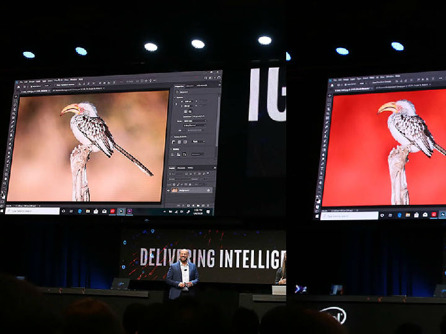Click the Add layer mask icon, left screen
The height and width of the screenshot is (334, 446).
pyautogui.click(x=188, y=205)
